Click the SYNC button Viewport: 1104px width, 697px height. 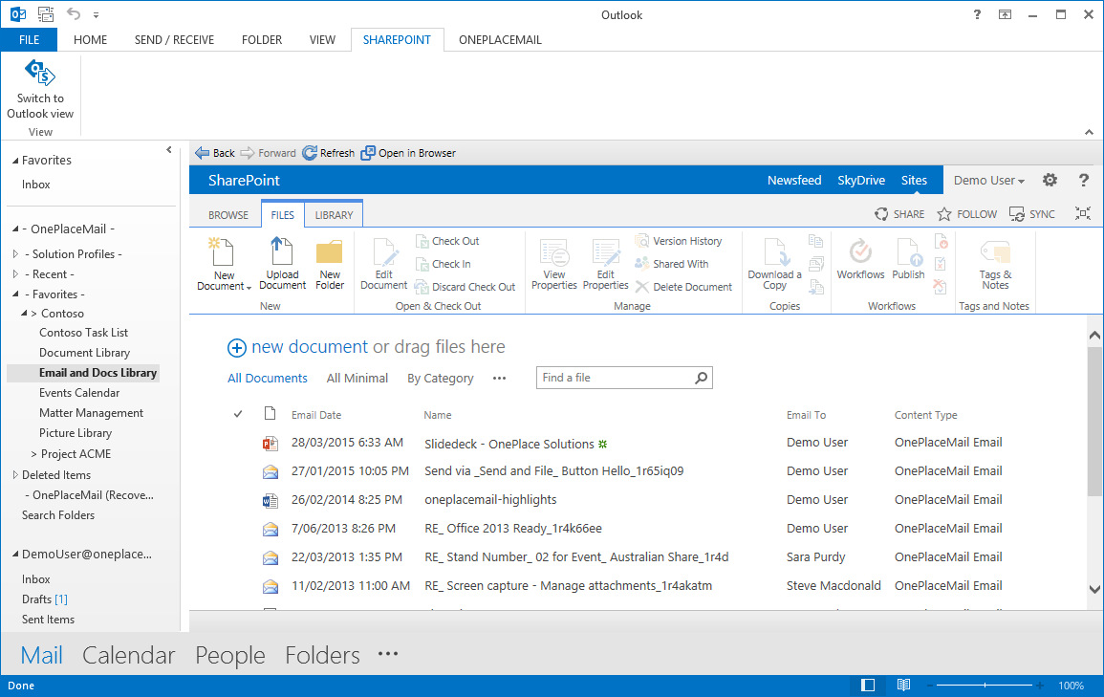pos(1031,214)
